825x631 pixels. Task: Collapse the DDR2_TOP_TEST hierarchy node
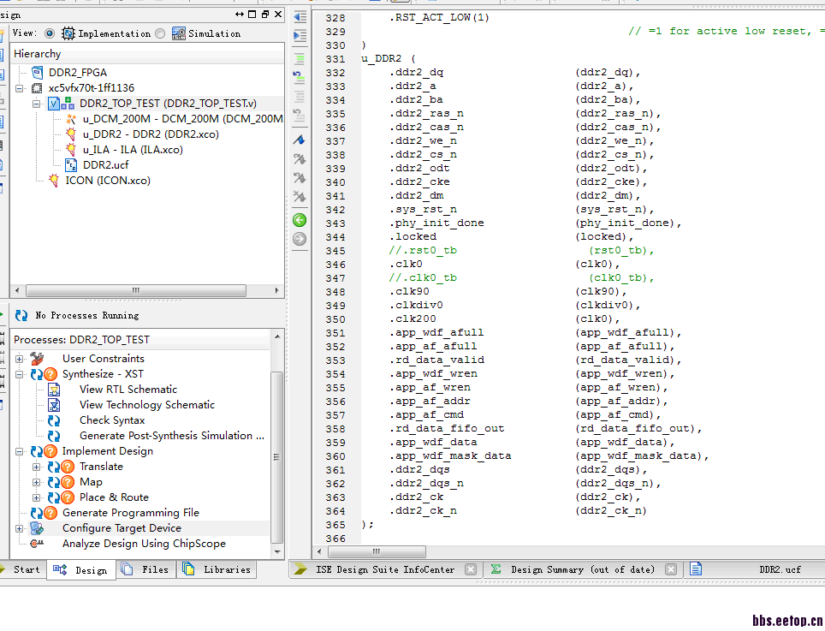pyautogui.click(x=37, y=104)
